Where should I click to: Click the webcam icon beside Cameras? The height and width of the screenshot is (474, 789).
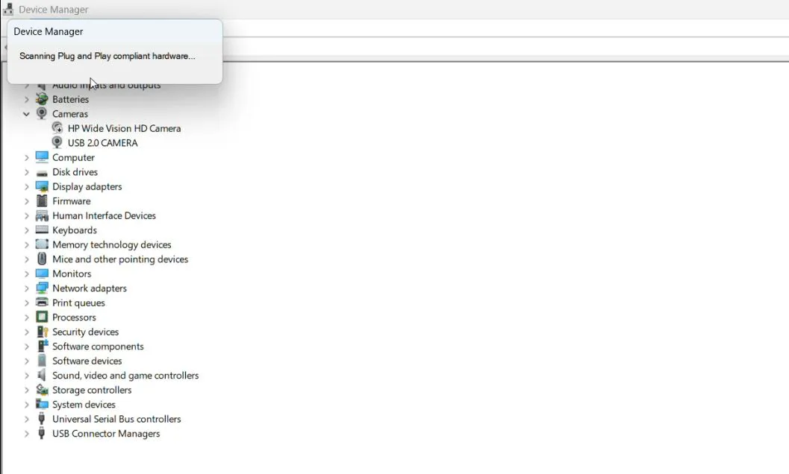pyautogui.click(x=42, y=114)
